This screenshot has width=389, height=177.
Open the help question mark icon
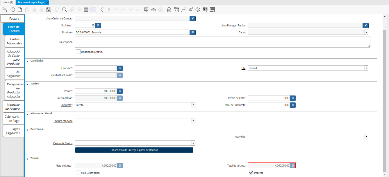13,10
